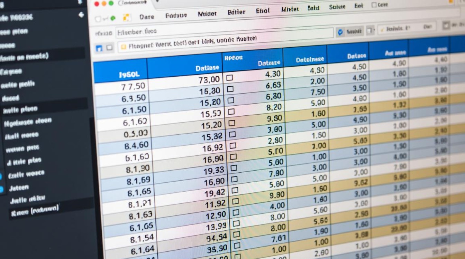Screen dimensions: 465x259
Task: Tick the checkbox in the 19,33 row
Action: (x=234, y=168)
